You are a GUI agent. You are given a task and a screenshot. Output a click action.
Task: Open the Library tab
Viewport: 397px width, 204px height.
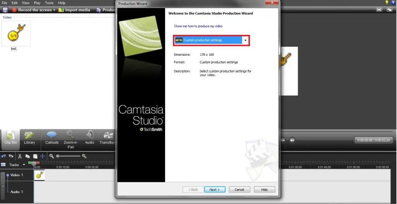click(x=29, y=138)
